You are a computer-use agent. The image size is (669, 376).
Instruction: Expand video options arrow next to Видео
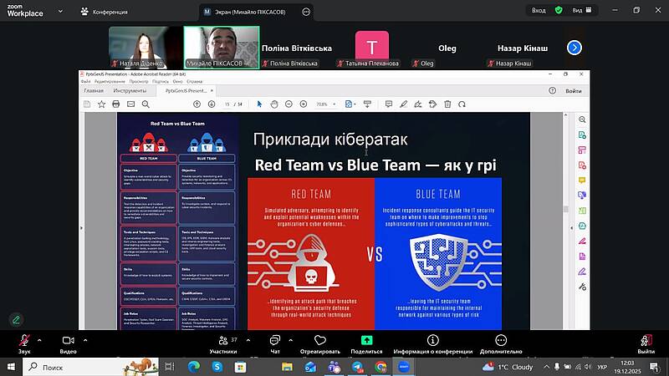84,340
